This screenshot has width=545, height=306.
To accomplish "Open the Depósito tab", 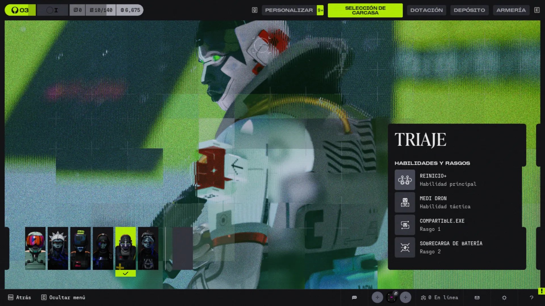I will 469,10.
